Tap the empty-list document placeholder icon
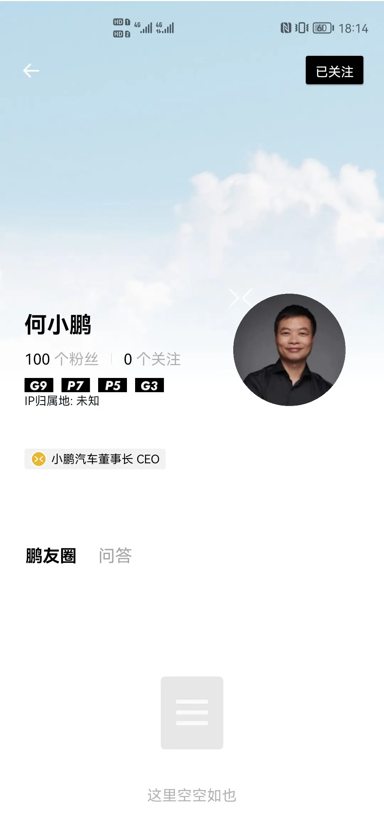The width and height of the screenshot is (384, 832). pyautogui.click(x=192, y=713)
